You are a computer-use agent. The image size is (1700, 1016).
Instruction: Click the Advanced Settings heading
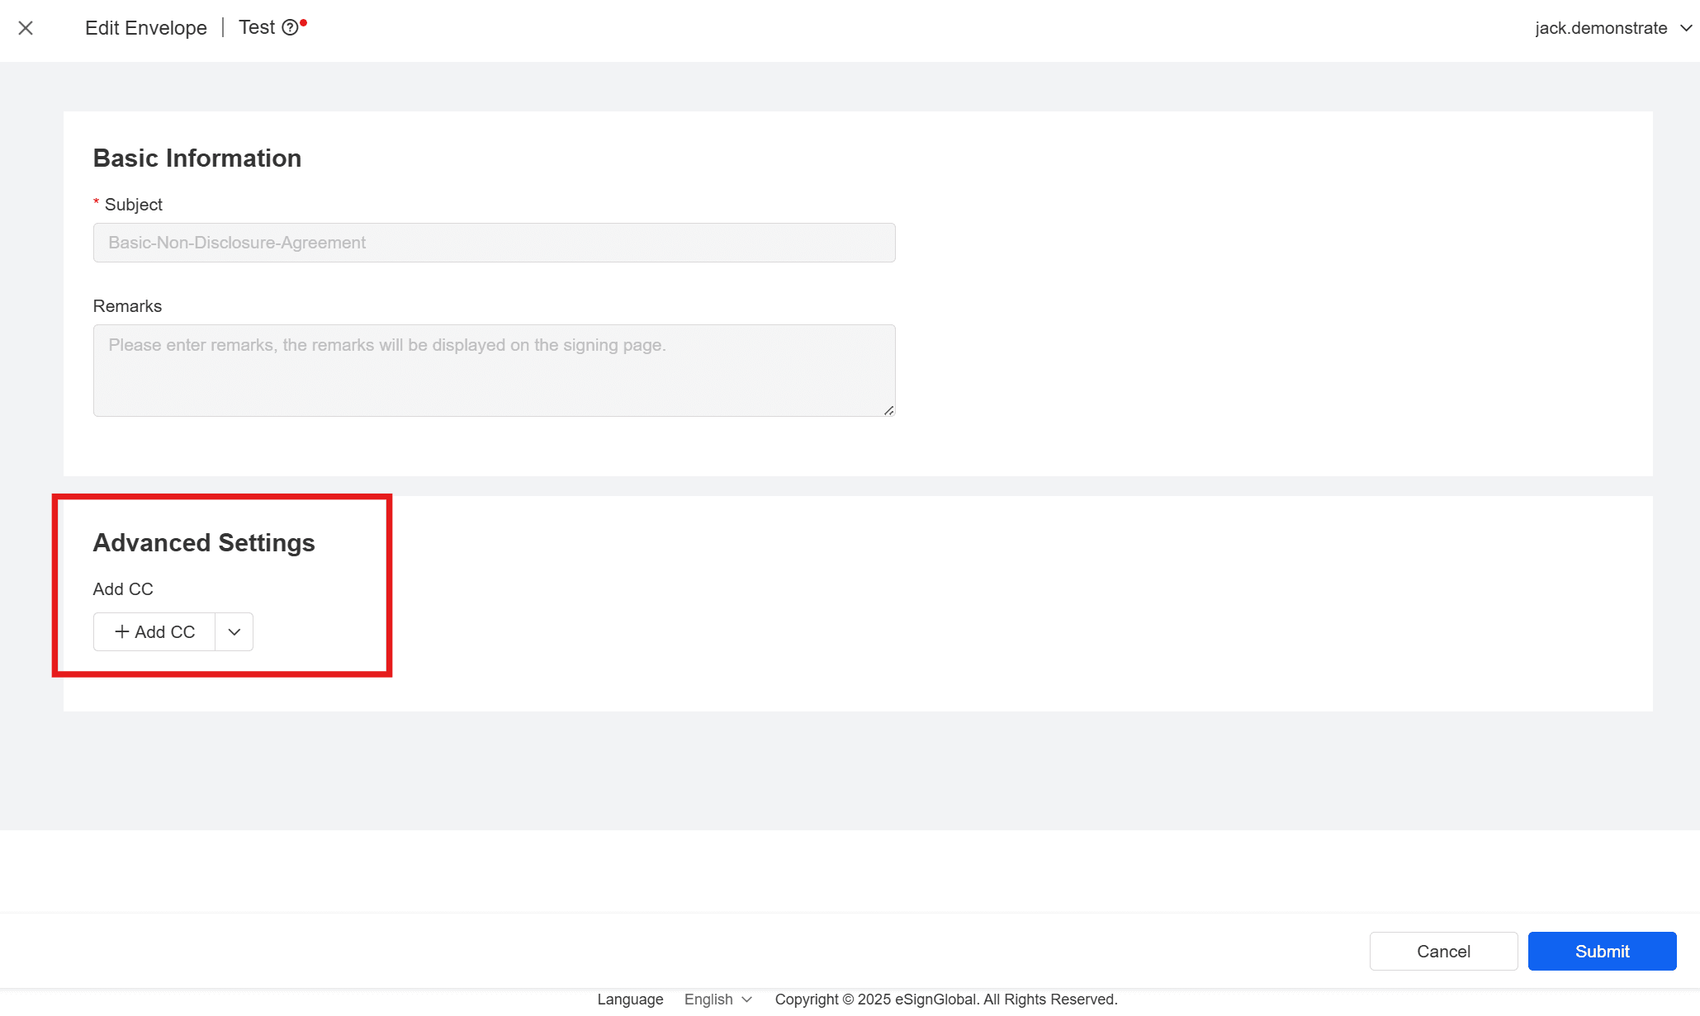[x=204, y=542]
